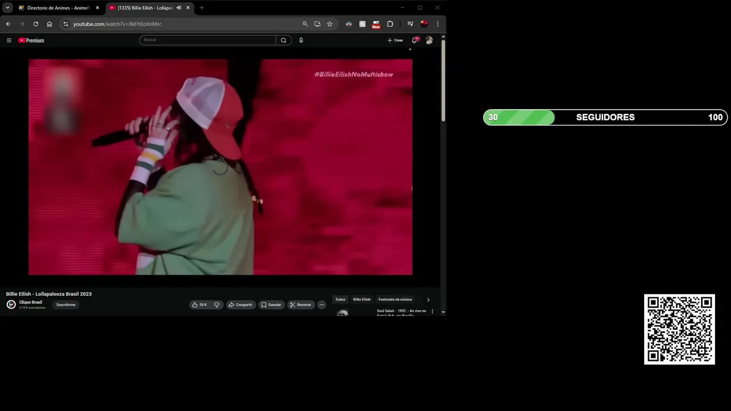Viewport: 731px width, 411px height.
Task: Open a new browser tab
Action: [x=202, y=8]
